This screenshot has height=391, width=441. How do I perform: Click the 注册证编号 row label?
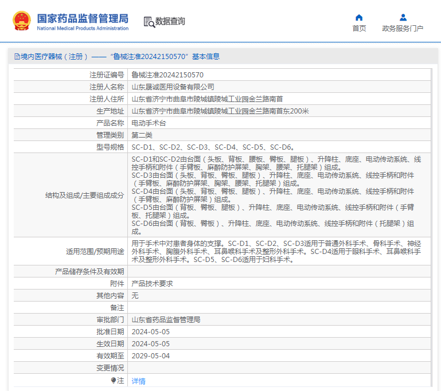point(107,75)
